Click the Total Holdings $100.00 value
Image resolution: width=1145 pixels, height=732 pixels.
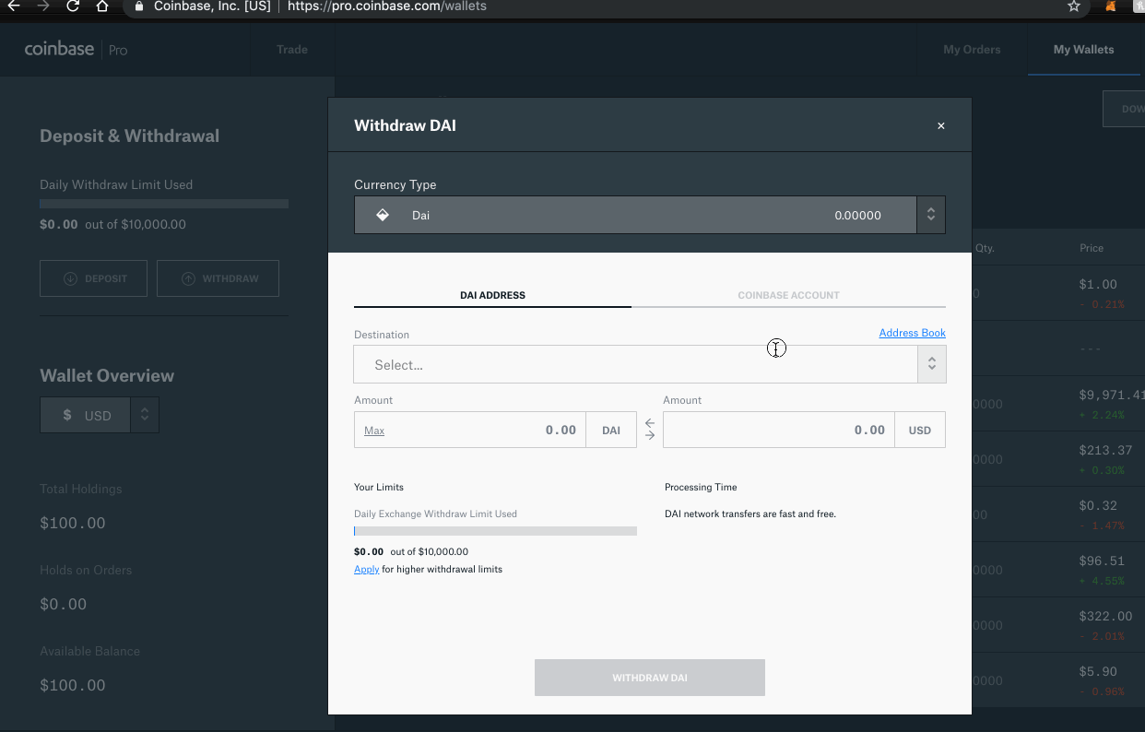pyautogui.click(x=73, y=523)
